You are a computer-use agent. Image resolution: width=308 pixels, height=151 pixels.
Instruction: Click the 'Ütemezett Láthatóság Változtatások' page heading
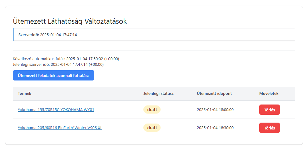pyautogui.click(x=70, y=22)
